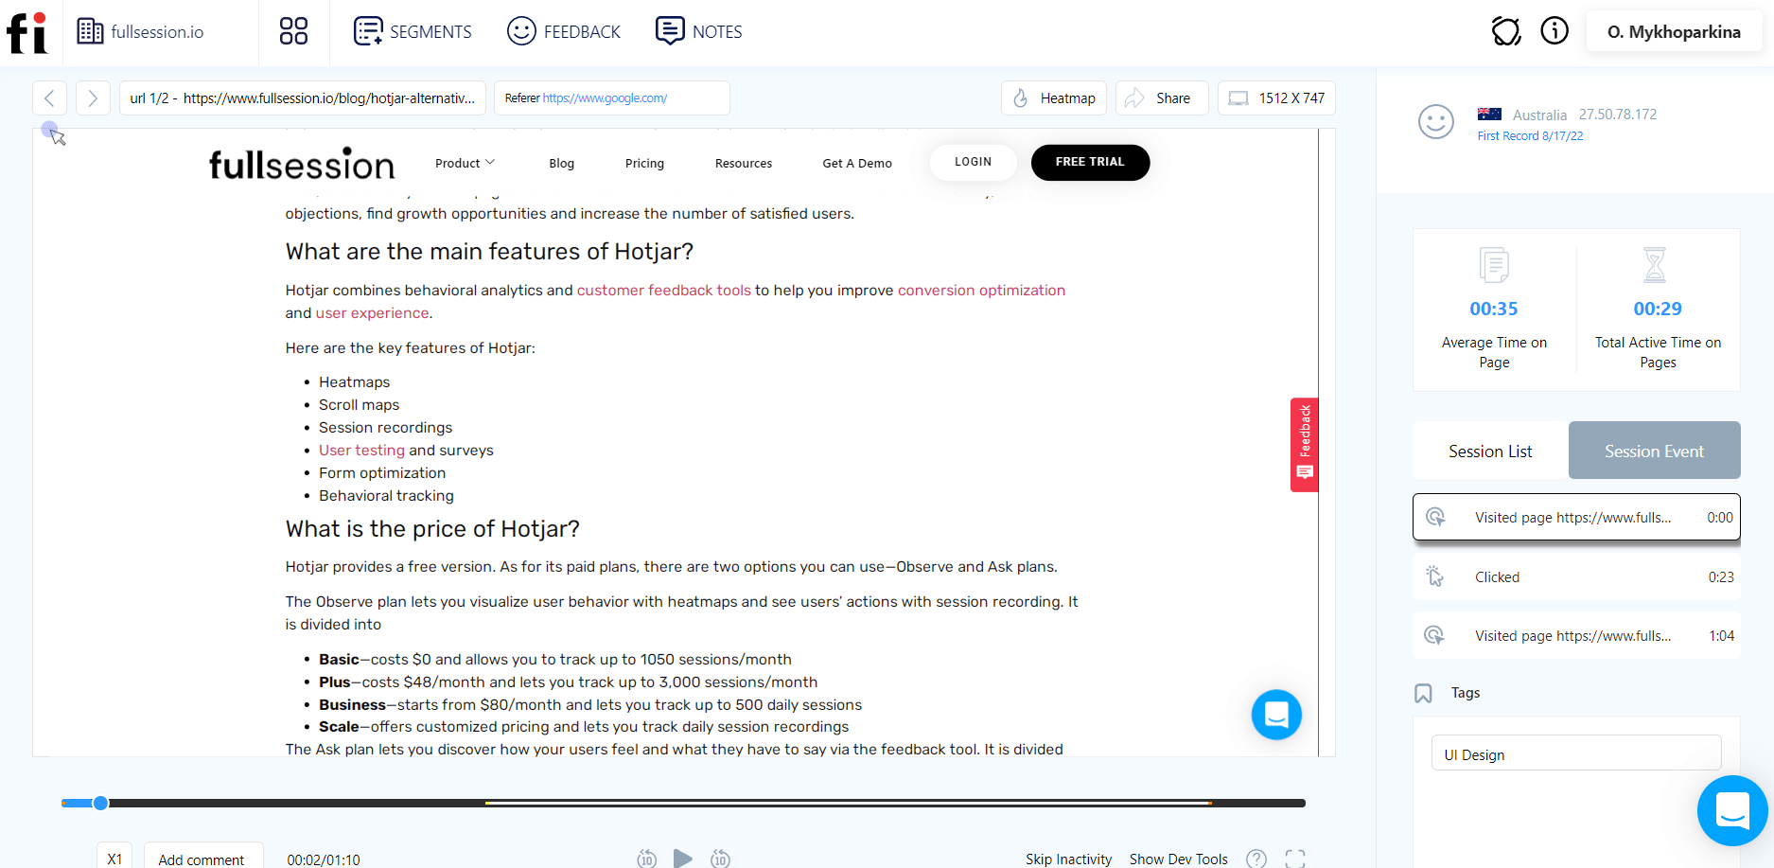Viewport: 1774px width, 868px height.
Task: Open the customer feedback tools link
Action: tap(664, 291)
